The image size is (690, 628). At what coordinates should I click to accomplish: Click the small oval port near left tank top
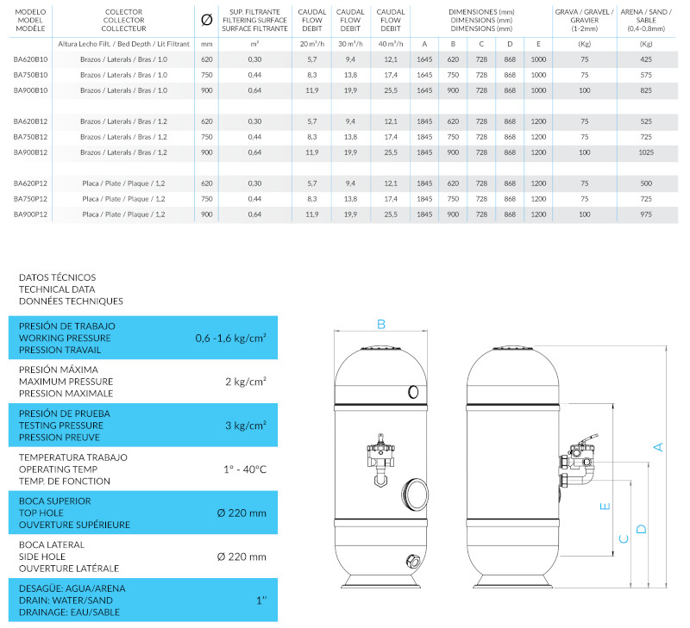tap(414, 392)
